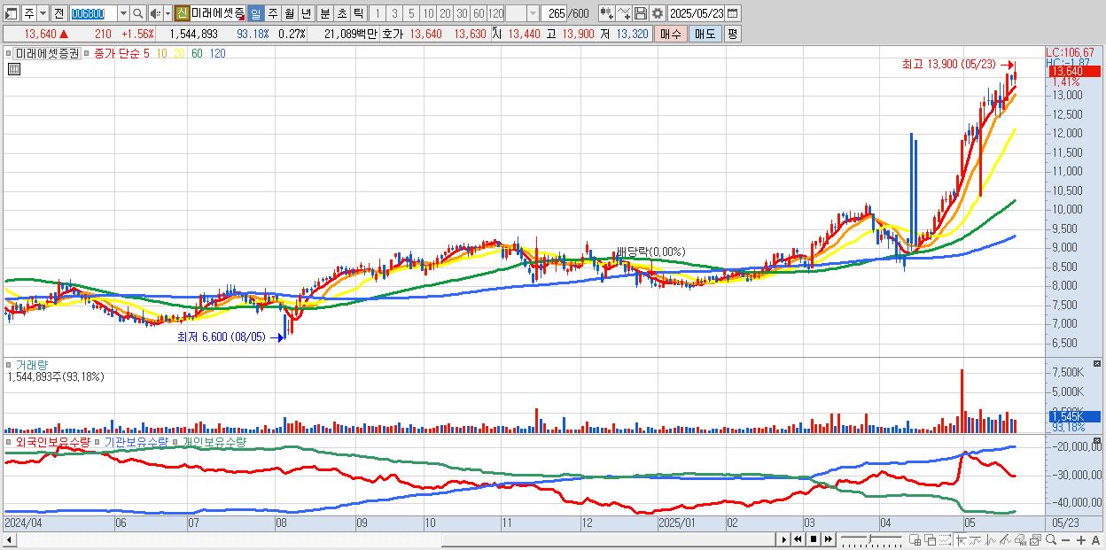Click the 거래량 volume panel label
The width and height of the screenshot is (1106, 550).
tap(30, 364)
